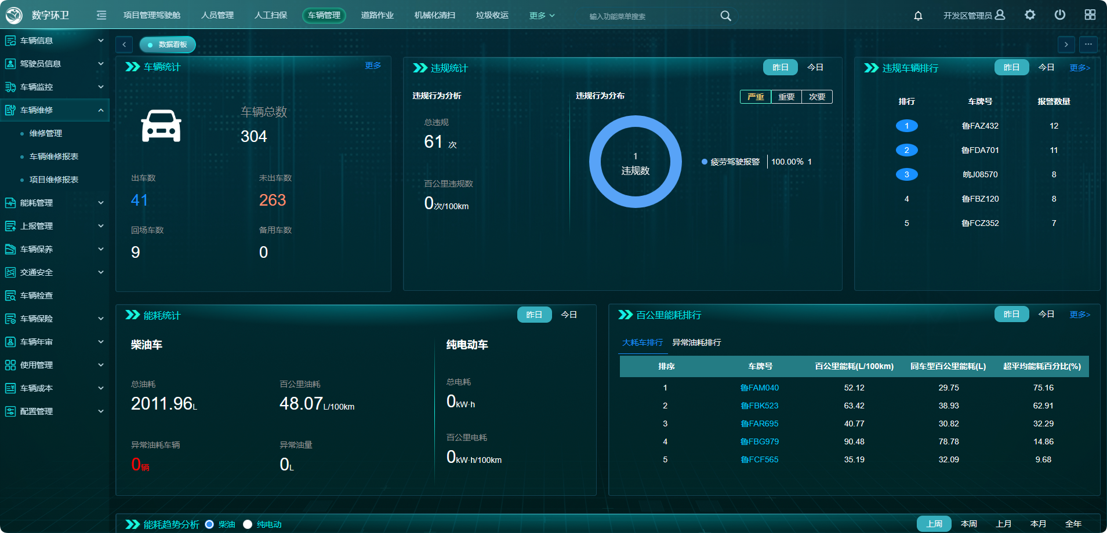Collapse sidebar with the hamburger icon
The image size is (1107, 533).
(101, 15)
